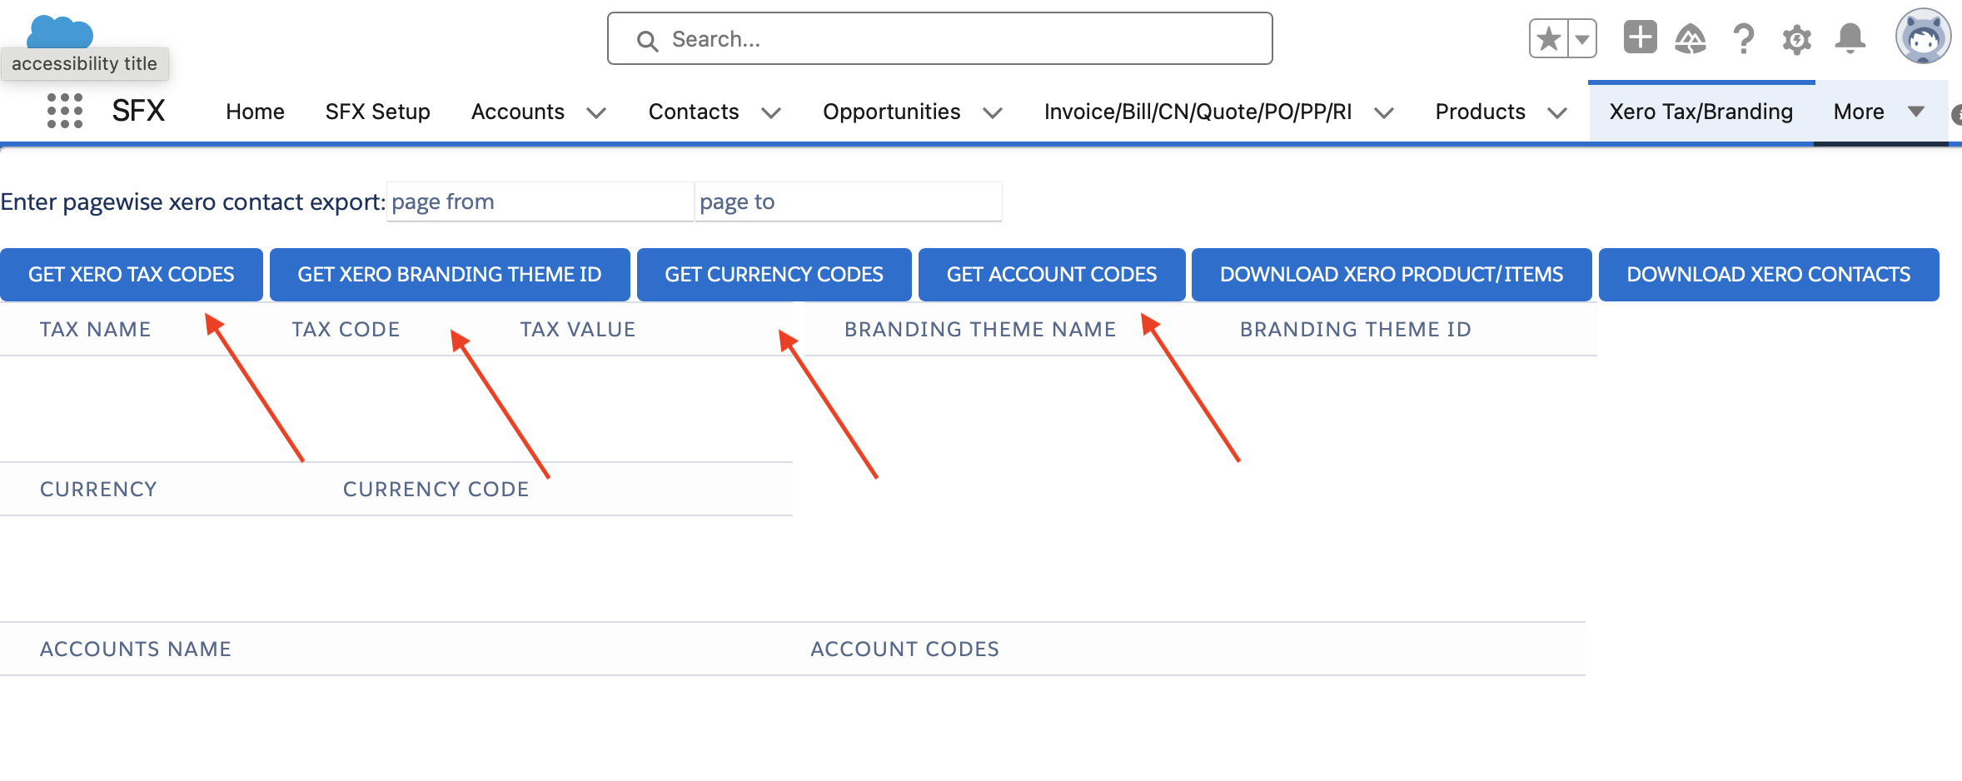Open the Accounts tab
1962x781 pixels.
pyautogui.click(x=518, y=112)
